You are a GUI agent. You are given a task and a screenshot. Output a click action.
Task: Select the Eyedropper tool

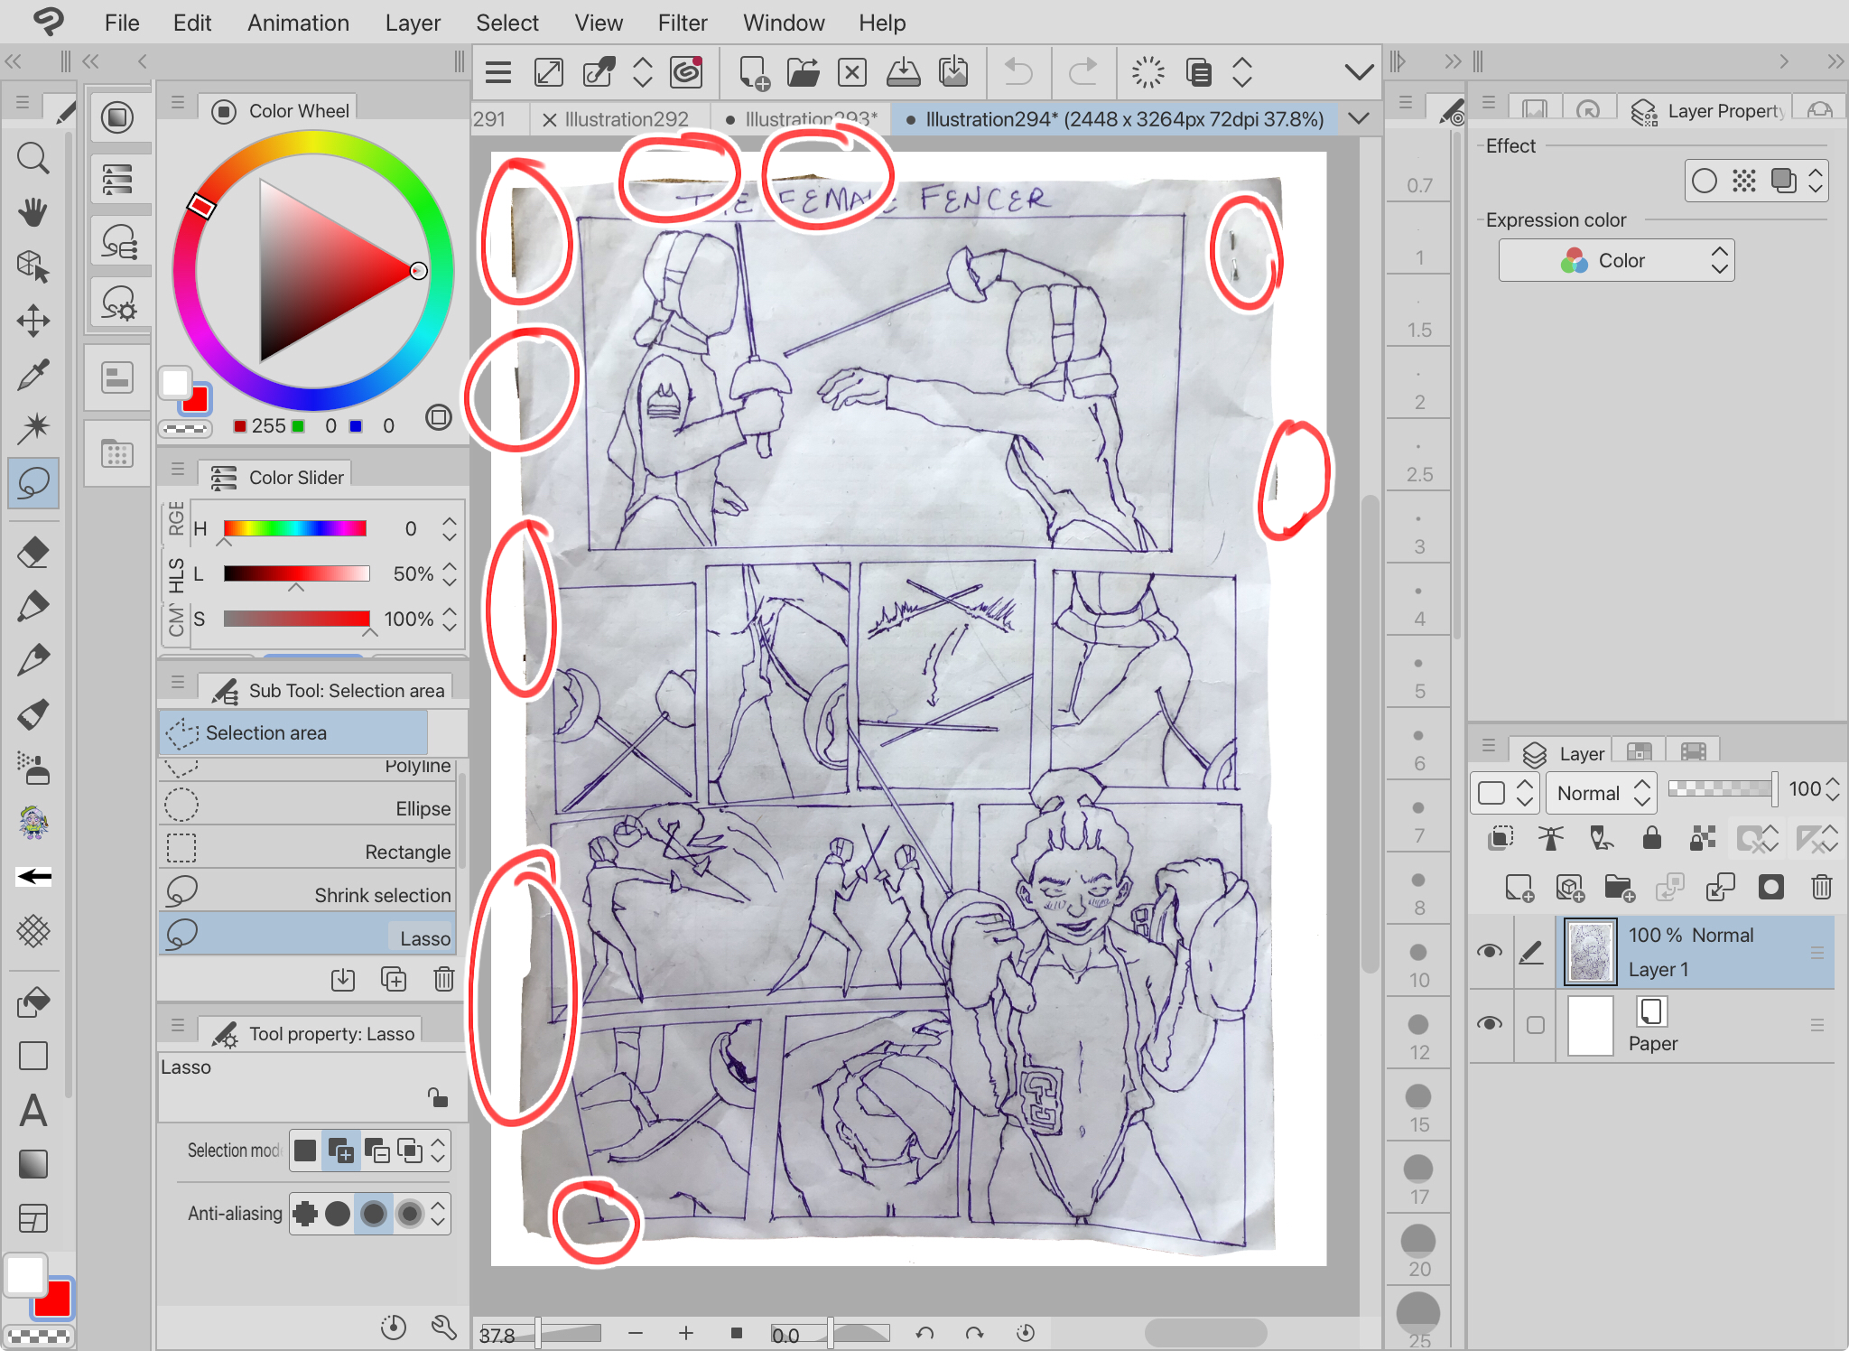coord(33,374)
